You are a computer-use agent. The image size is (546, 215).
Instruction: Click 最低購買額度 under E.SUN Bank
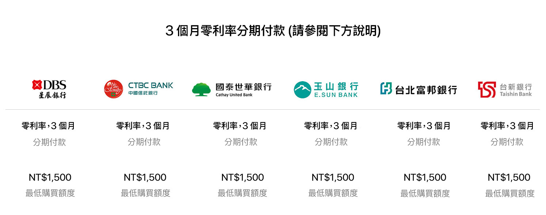tap(333, 193)
